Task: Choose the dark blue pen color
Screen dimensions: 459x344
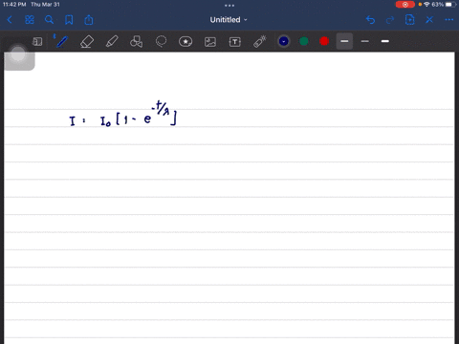Action: coord(284,41)
